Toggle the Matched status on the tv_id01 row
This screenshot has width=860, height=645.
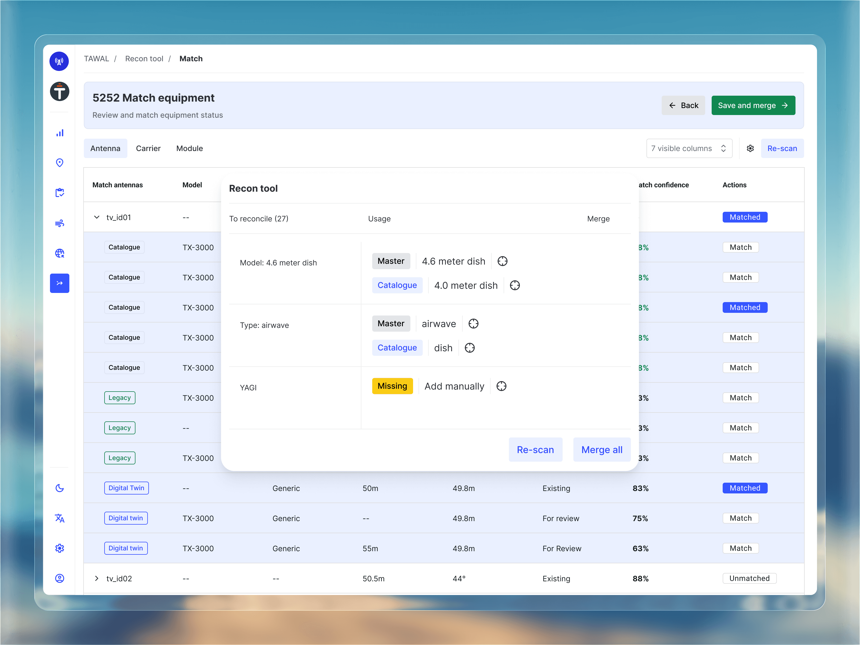pos(744,217)
